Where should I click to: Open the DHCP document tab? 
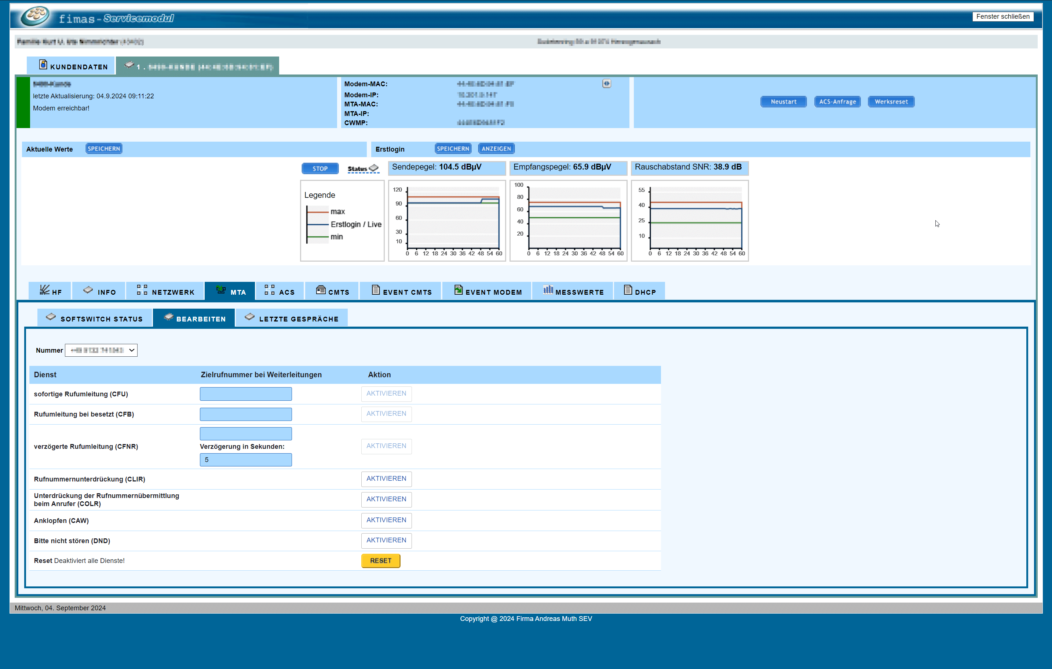point(640,291)
